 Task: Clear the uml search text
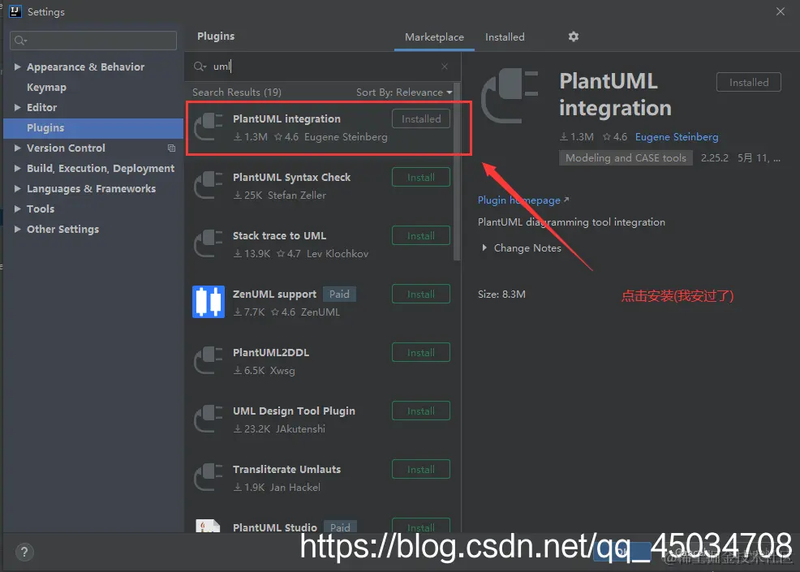coord(445,67)
